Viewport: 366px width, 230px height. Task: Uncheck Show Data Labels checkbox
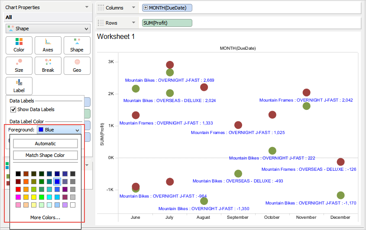[13, 109]
